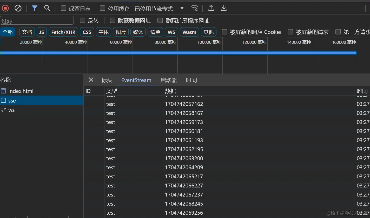Screen dimensions: 370x218
Task: Filter requests by WS type
Action: coord(171,32)
